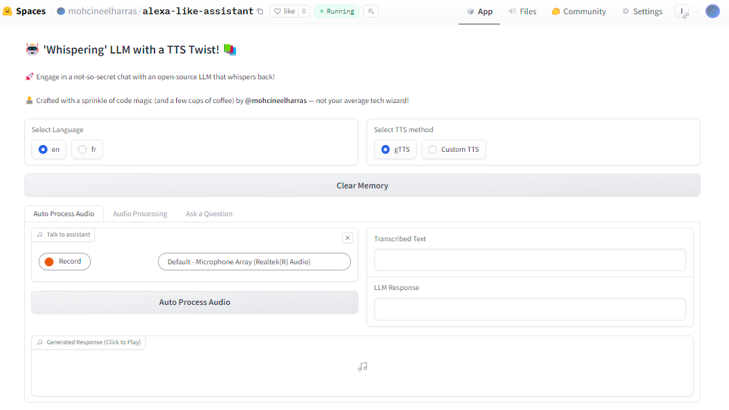Open the alexa-like-assistant space link
This screenshot has width=729, height=410.
pos(198,11)
